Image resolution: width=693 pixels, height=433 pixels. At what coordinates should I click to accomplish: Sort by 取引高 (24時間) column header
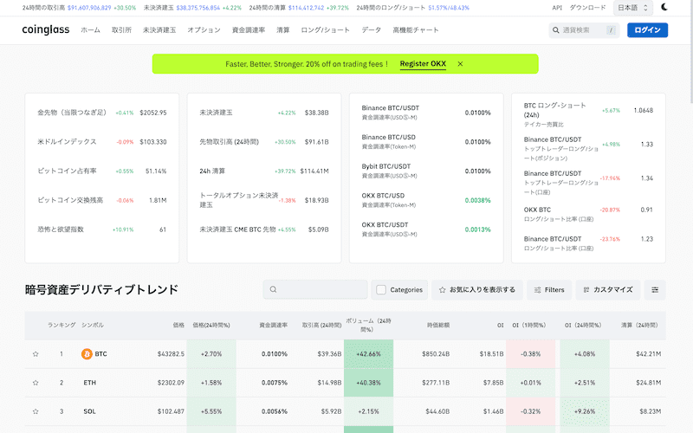click(x=321, y=326)
